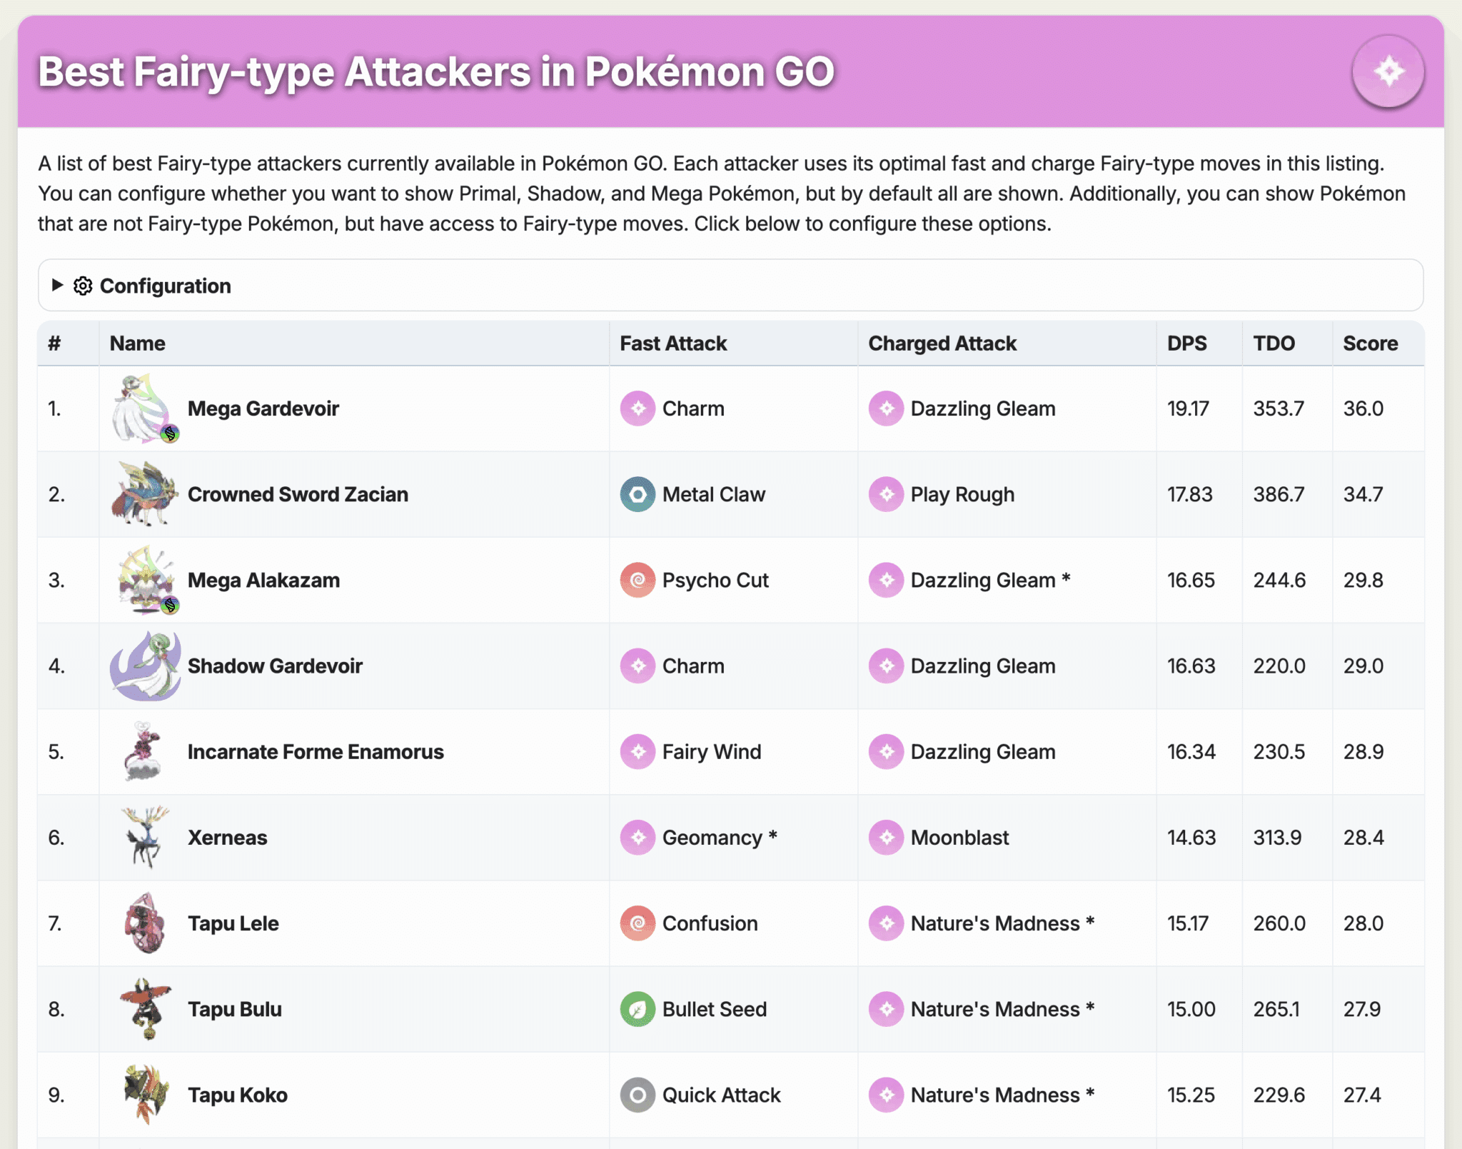Expand the Configuration section
The image size is (1462, 1149).
(x=166, y=286)
